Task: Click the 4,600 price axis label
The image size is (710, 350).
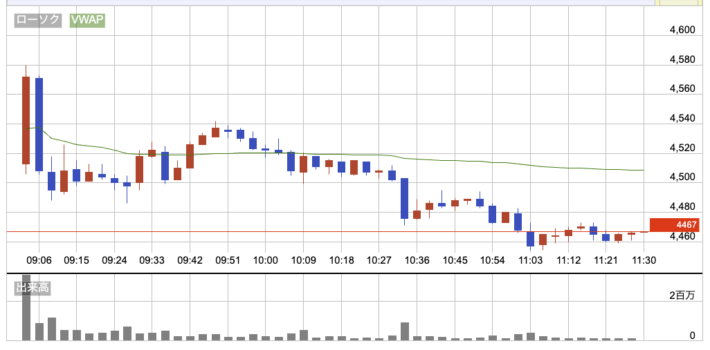Action: [682, 30]
